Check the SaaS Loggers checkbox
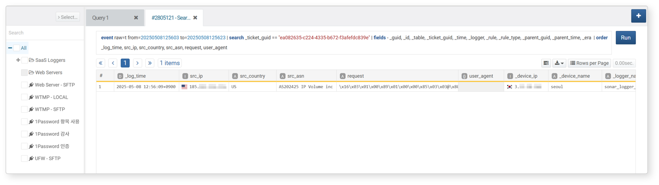This screenshot has height=185, width=659. tap(25, 60)
